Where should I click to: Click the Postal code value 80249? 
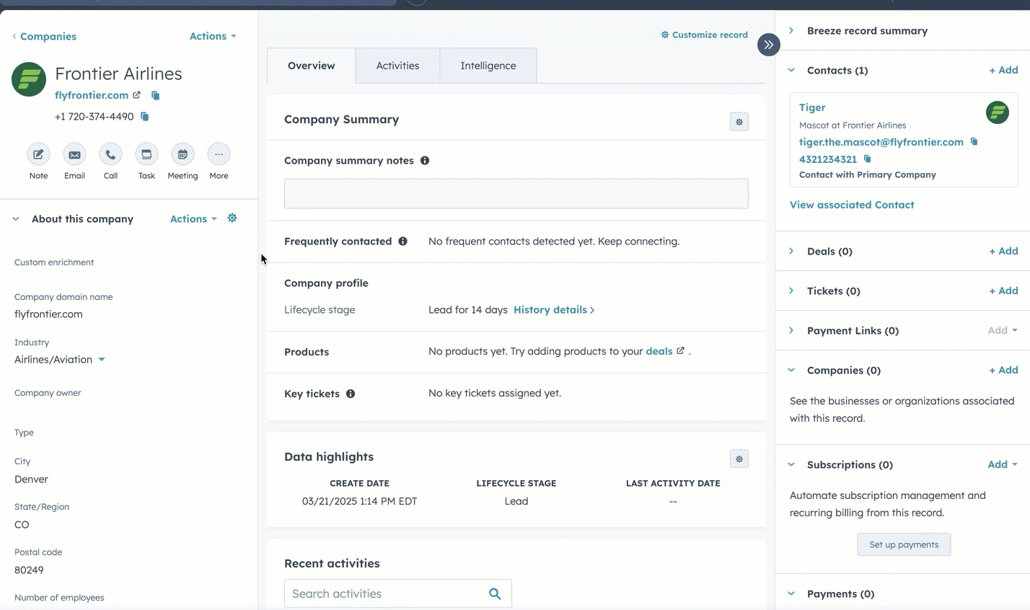(x=29, y=570)
